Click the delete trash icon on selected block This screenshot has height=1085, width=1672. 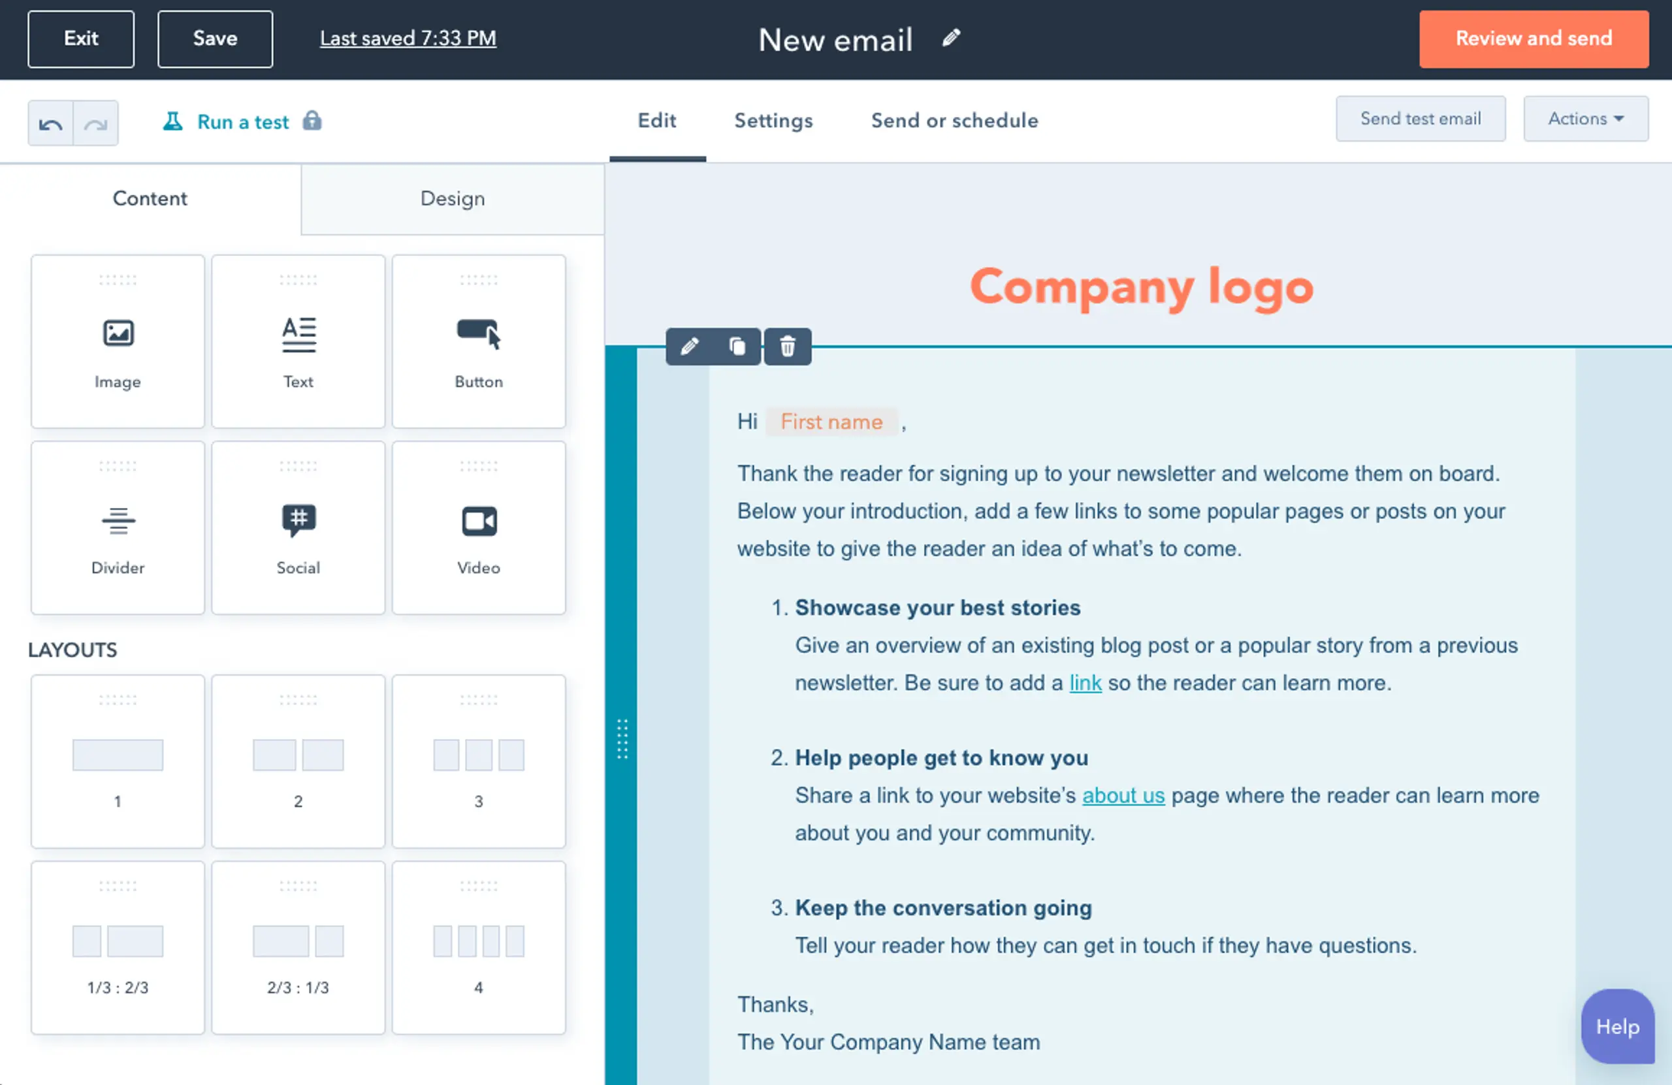pyautogui.click(x=787, y=346)
